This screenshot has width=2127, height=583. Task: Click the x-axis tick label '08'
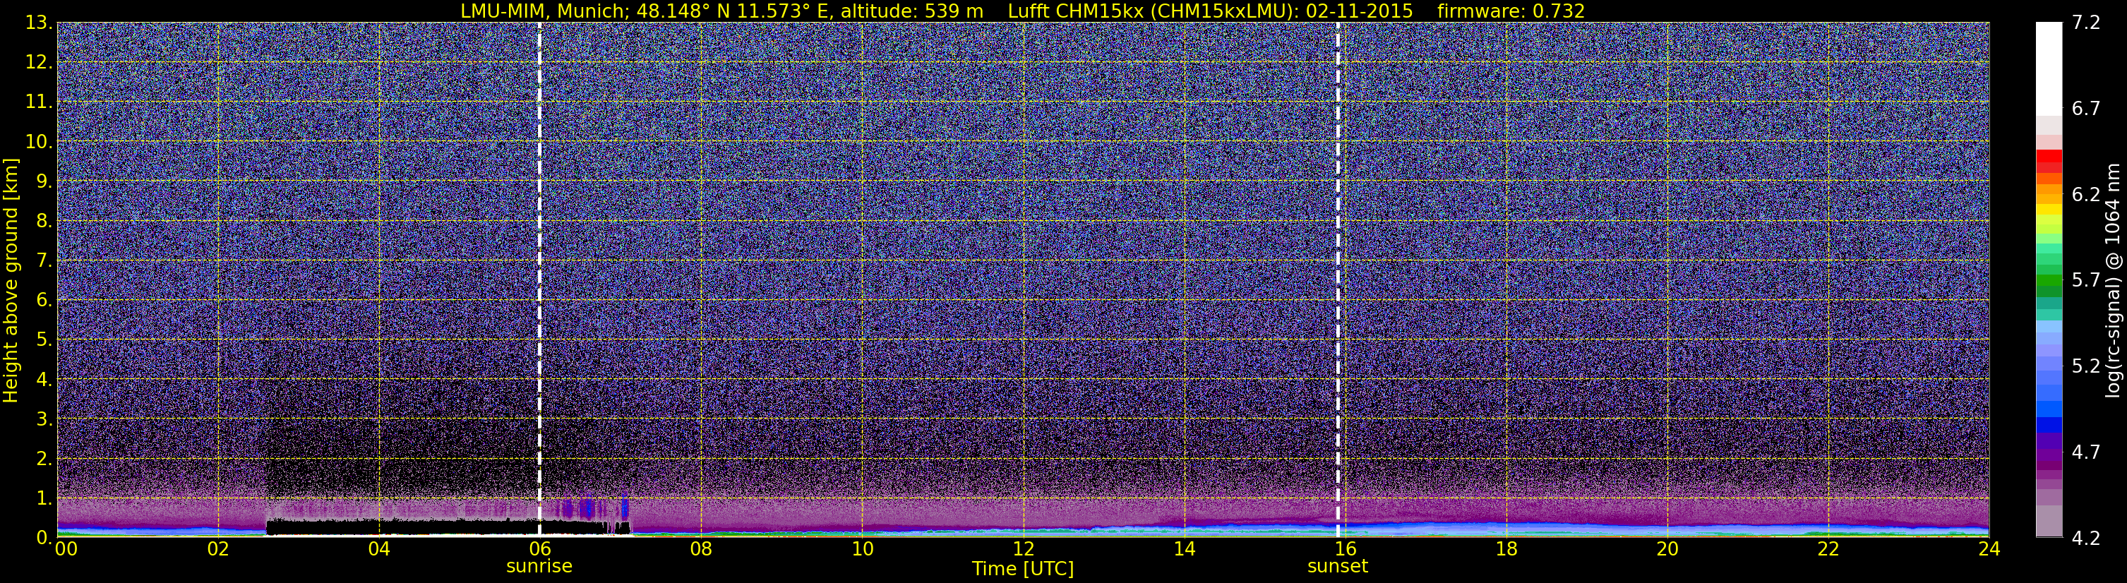(x=701, y=548)
